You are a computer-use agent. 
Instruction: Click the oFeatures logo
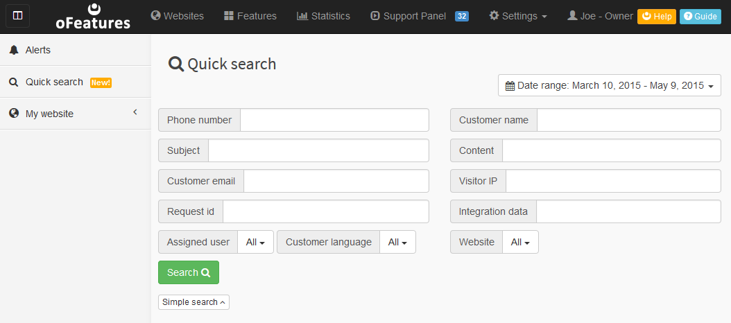click(x=93, y=17)
